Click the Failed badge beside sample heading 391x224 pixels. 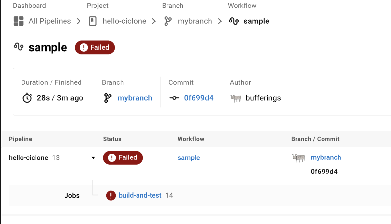pos(95,48)
